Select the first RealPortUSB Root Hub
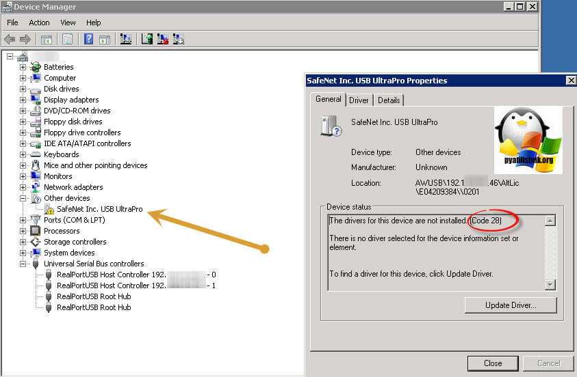The width and height of the screenshot is (577, 377). tap(94, 296)
